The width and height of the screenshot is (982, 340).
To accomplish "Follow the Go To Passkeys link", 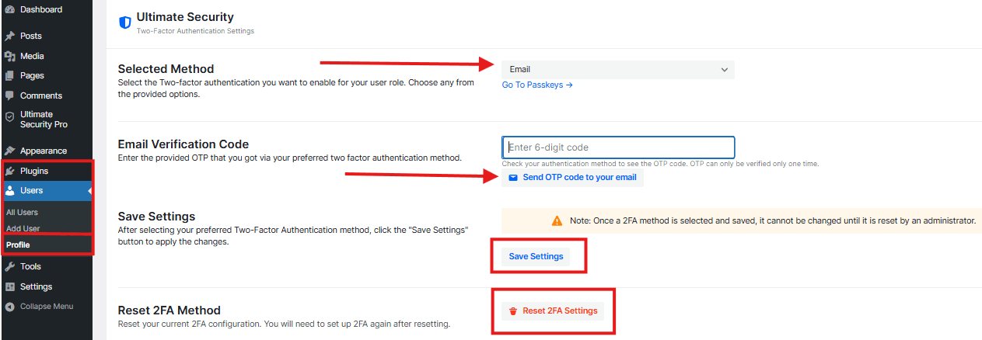I will (x=537, y=85).
